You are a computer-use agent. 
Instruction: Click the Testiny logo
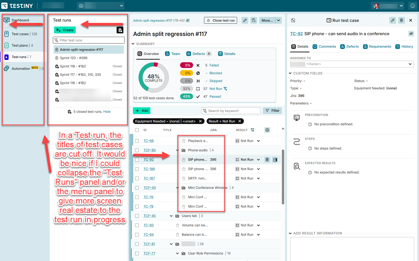pos(17,6)
